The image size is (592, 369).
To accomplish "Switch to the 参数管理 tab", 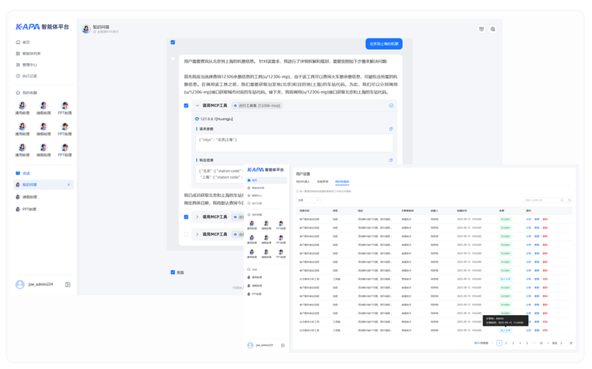I will [322, 182].
